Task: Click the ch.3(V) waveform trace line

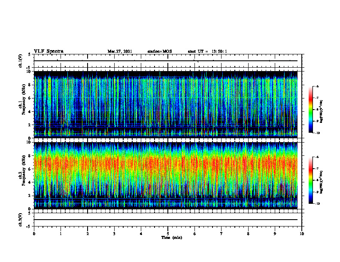Action: click(166, 220)
